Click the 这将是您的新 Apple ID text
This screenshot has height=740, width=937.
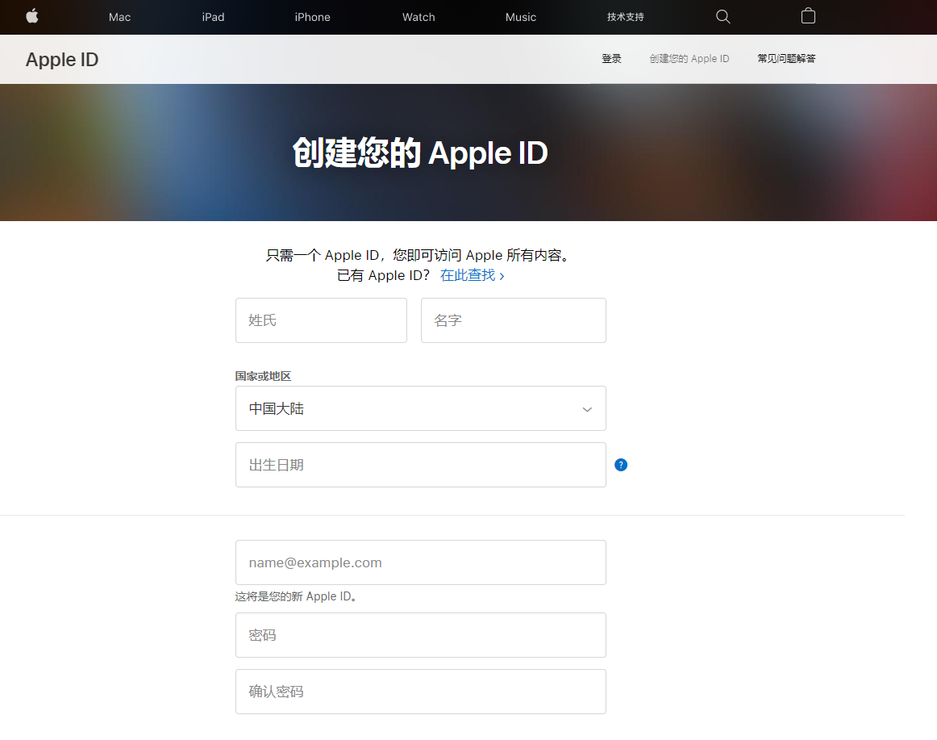click(297, 596)
